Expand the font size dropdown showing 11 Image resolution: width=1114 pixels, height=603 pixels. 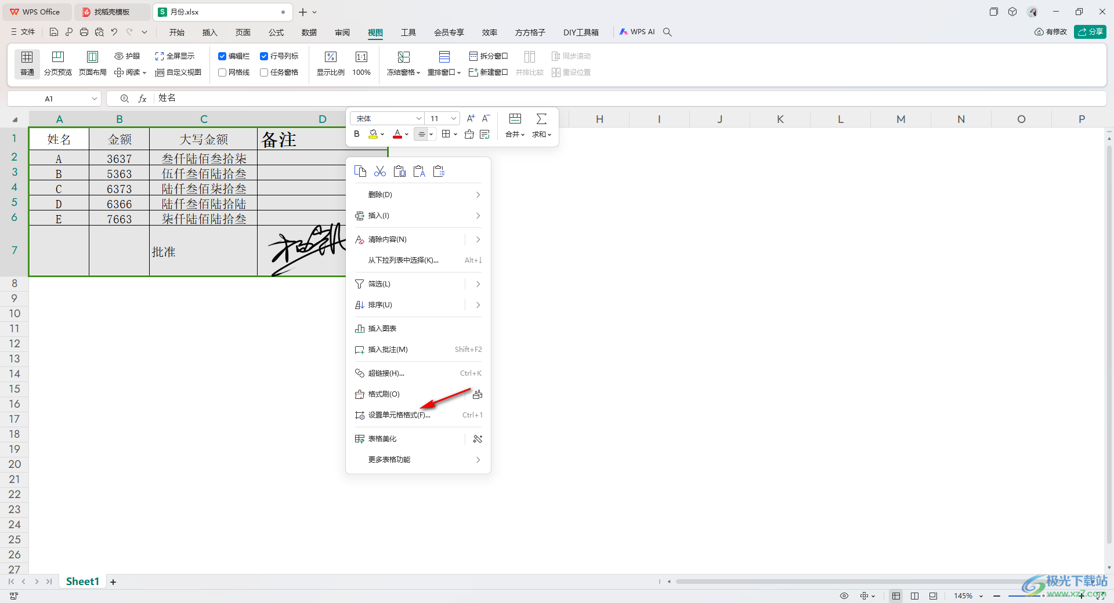point(454,118)
